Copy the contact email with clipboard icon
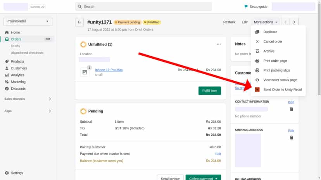Image resolution: width=321 pixels, height=180 pixels. point(292,109)
